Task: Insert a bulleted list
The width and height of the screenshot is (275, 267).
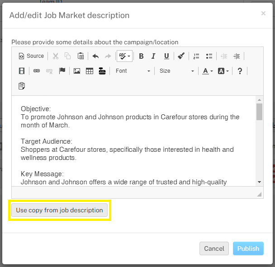Action: click(x=209, y=56)
